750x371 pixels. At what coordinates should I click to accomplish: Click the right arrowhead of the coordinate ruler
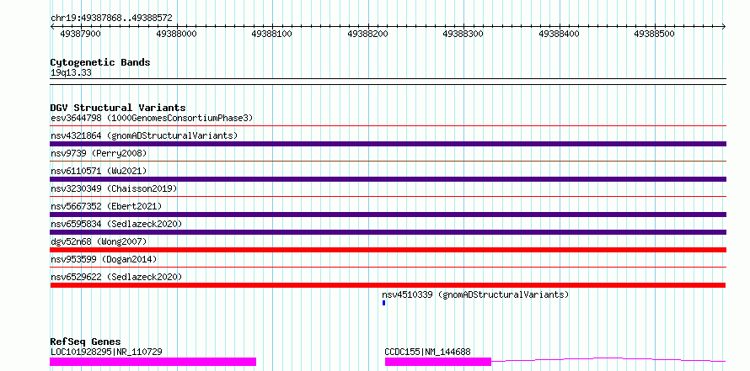[x=724, y=27]
